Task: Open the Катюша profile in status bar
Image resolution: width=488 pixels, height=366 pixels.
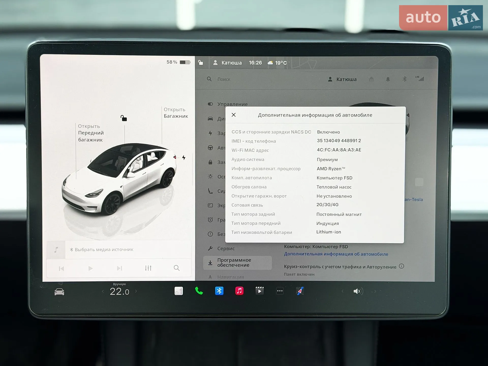Action: 227,63
